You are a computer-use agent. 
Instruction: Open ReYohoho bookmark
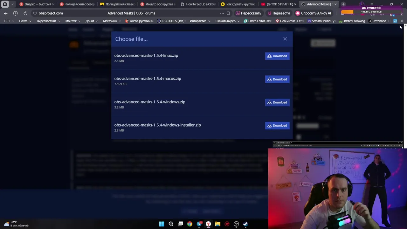click(379, 21)
